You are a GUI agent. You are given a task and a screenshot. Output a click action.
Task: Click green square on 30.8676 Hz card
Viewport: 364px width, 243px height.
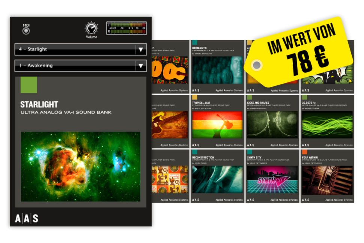(305, 97)
